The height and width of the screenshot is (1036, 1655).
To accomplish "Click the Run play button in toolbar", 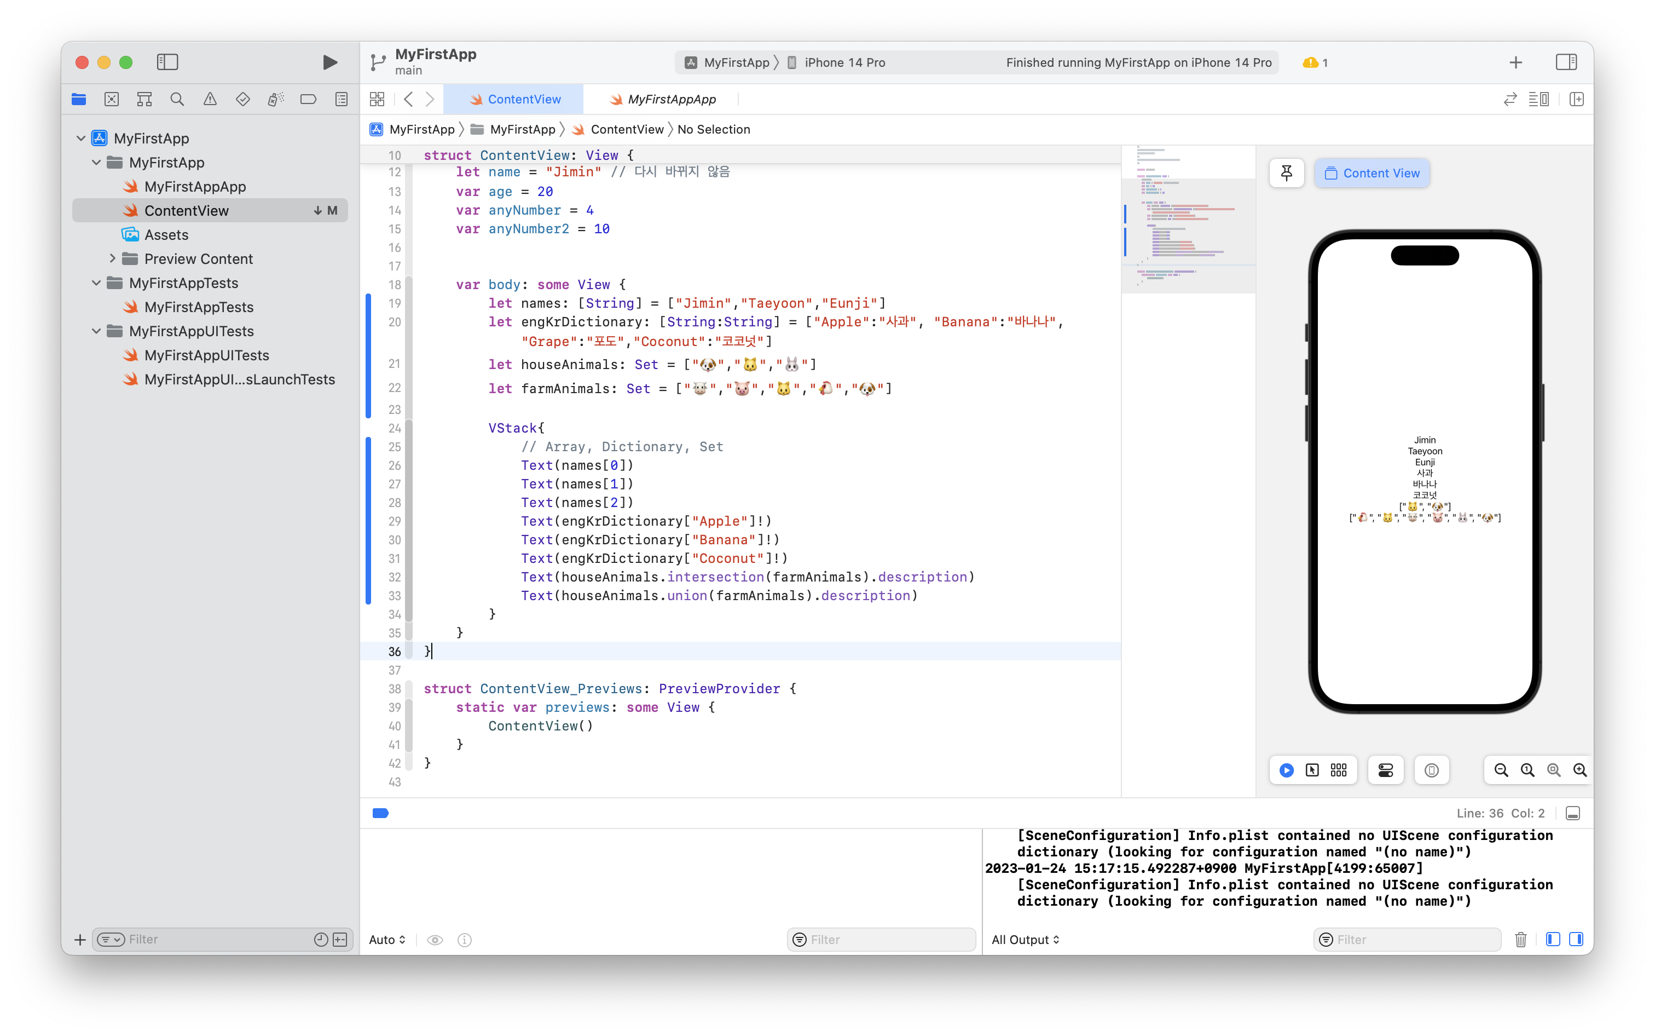I will (329, 62).
